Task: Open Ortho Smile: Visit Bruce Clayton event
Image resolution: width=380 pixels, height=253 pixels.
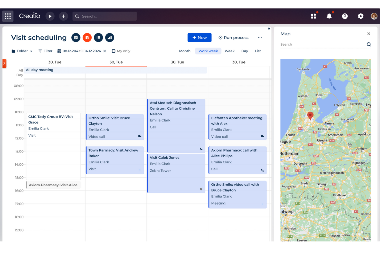Action: pyautogui.click(x=115, y=127)
